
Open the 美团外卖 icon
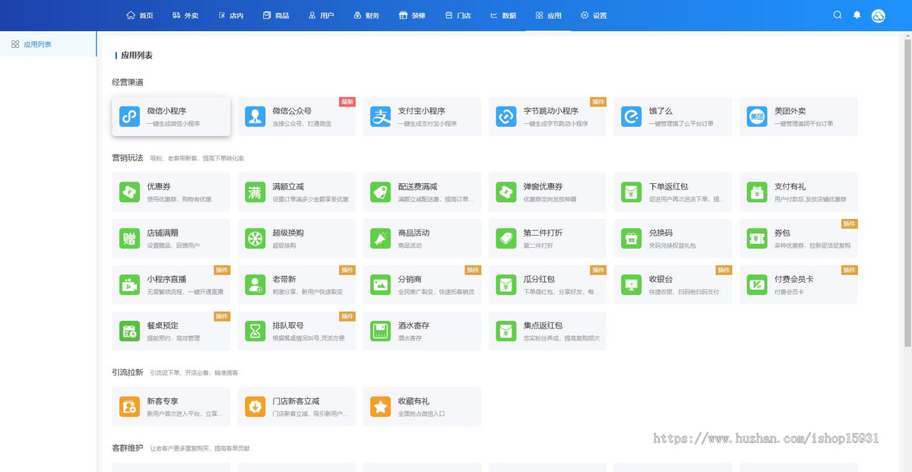[x=757, y=116]
